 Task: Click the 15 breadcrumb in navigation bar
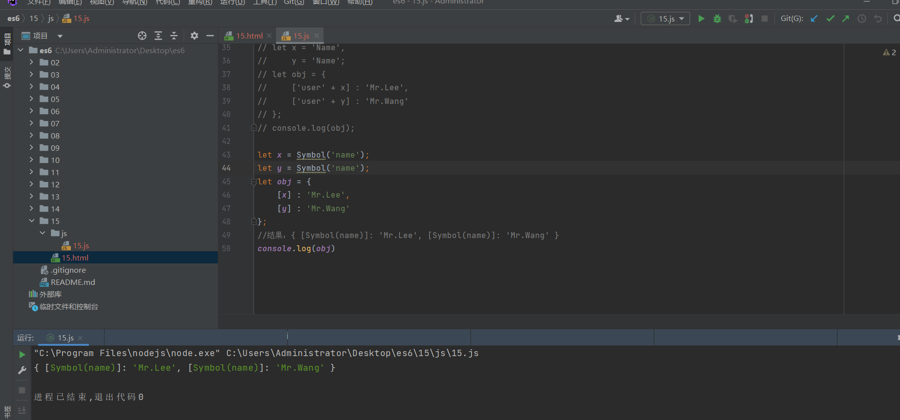point(34,19)
